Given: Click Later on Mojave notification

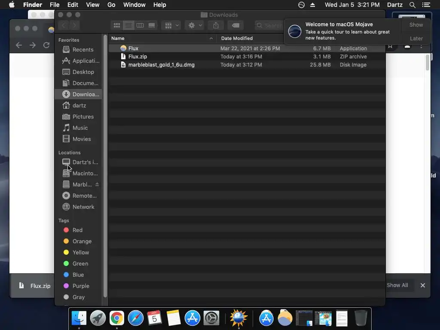Looking at the screenshot, I should click(x=416, y=38).
